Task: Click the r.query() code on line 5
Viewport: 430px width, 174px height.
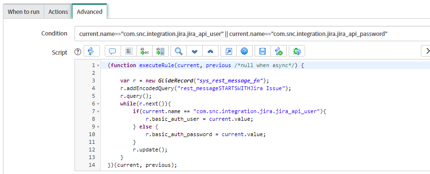Action: (x=136, y=96)
